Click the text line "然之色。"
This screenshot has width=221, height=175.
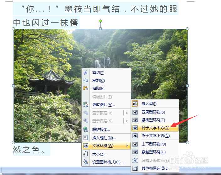coord(29,150)
